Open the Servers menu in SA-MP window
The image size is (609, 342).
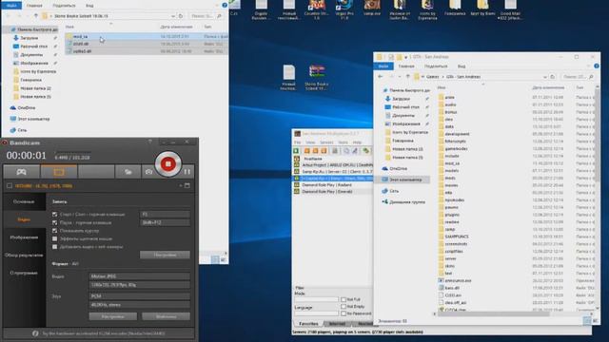[x=326, y=142]
